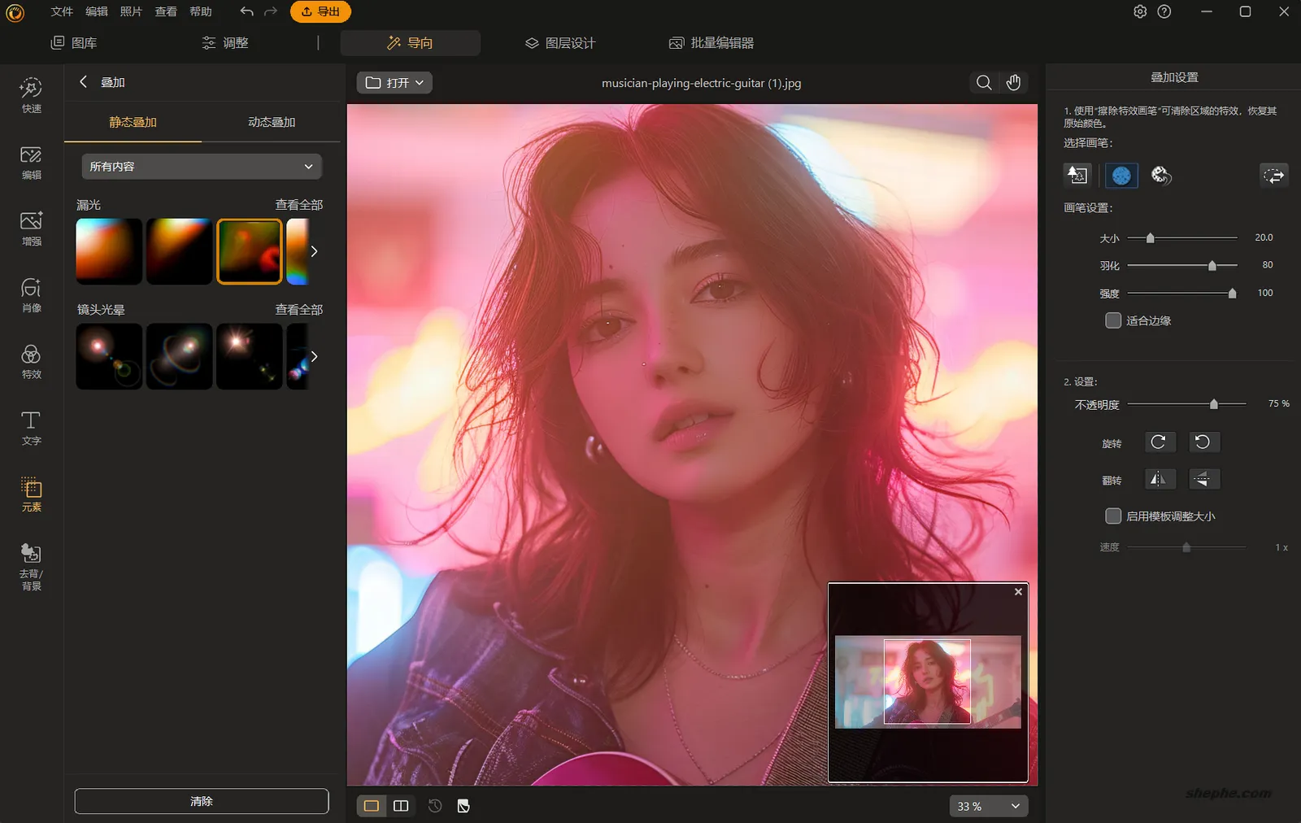Select the blue round brush
Image resolution: width=1301 pixels, height=823 pixels.
1121,175
